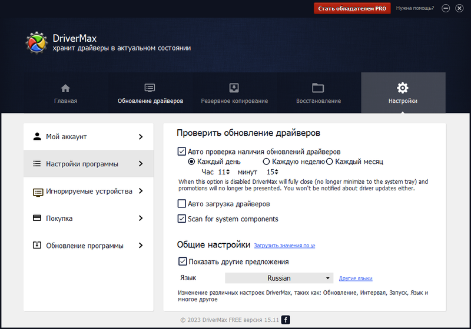Open the Driver updates monitor icon
The image size is (471, 329).
[x=150, y=88]
